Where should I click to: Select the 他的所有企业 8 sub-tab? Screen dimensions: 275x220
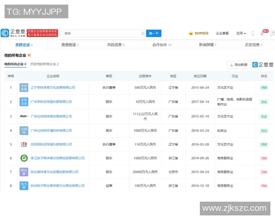coord(15,64)
